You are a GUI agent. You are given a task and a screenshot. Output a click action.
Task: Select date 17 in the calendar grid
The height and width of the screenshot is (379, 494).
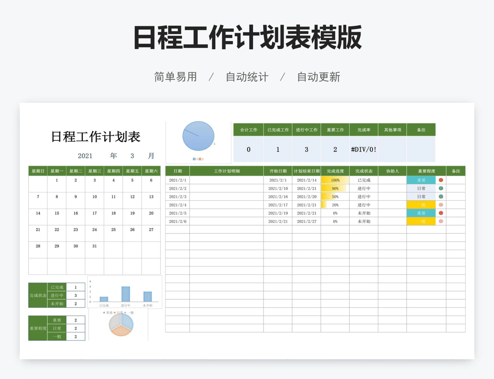[94, 213]
